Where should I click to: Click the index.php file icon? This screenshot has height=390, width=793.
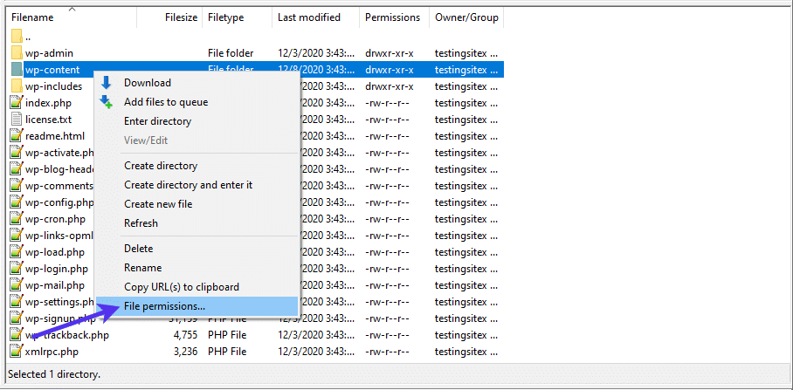pyautogui.click(x=17, y=103)
